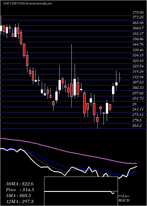The height and width of the screenshot is (206, 147).
Task: Click the 275.81 price label
Action: (138, 115)
